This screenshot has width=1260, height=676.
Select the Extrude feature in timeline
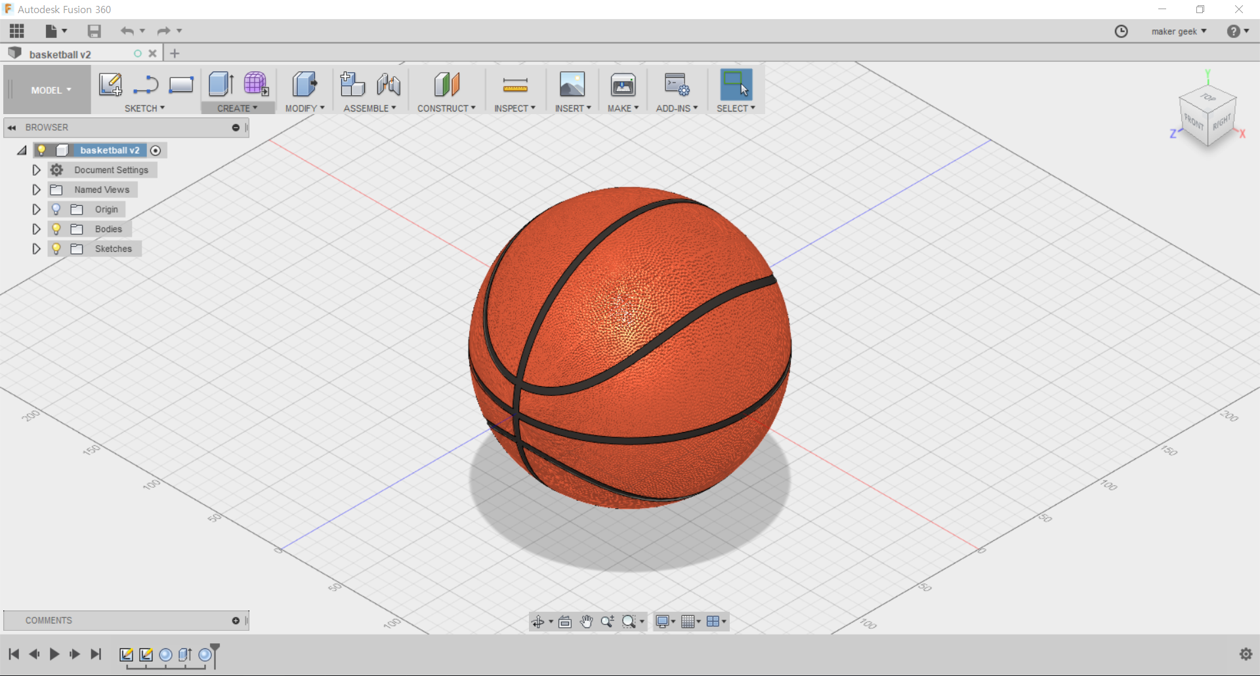coord(185,654)
